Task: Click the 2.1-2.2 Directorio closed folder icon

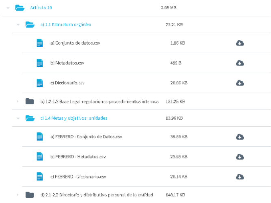Action: [30, 195]
